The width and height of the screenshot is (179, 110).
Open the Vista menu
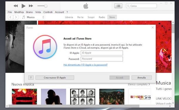click(38, 12)
